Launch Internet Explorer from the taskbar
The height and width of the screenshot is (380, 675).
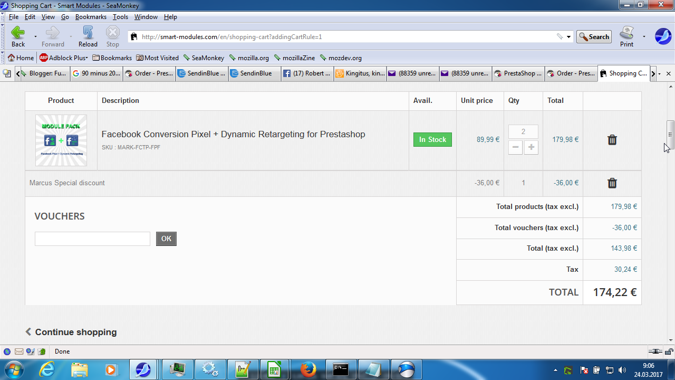47,369
